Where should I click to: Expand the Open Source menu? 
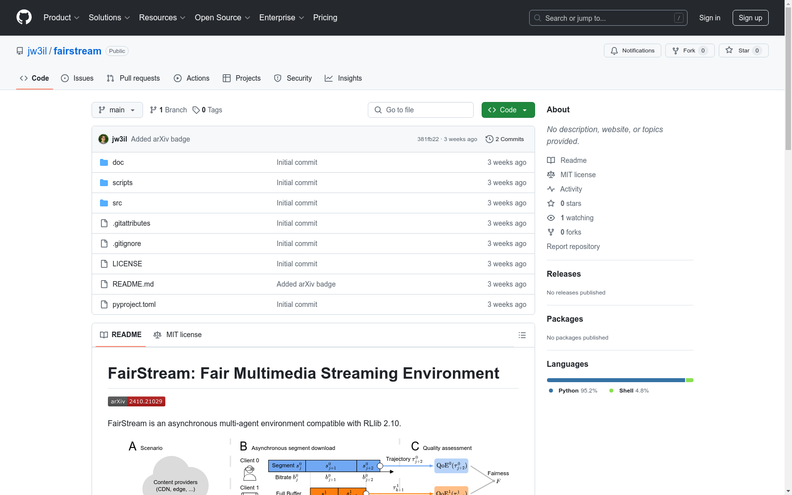point(223,17)
